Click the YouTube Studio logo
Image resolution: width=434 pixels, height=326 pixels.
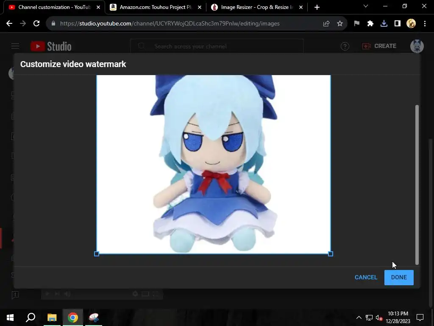coord(51,46)
